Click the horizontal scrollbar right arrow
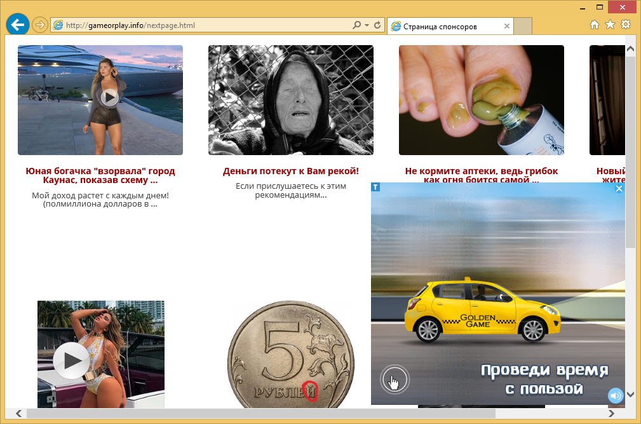Screen dimensions: 641x424 (x=611, y=413)
